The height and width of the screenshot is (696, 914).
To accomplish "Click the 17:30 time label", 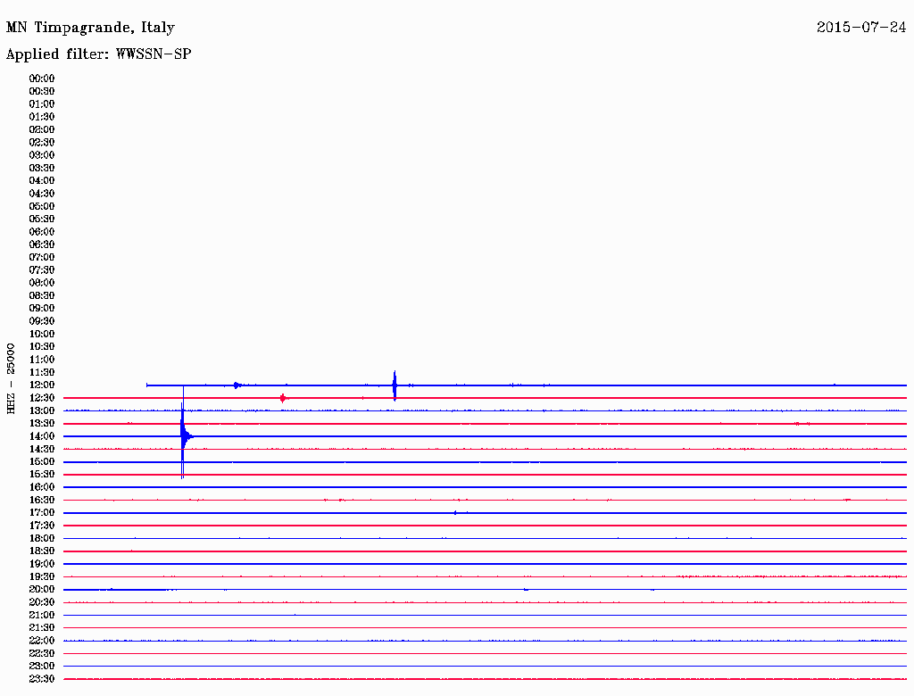I will pyautogui.click(x=41, y=526).
